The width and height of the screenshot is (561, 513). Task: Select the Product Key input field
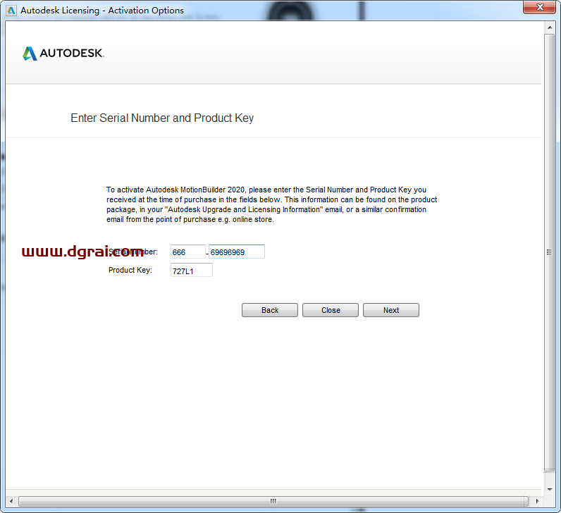pyautogui.click(x=191, y=270)
